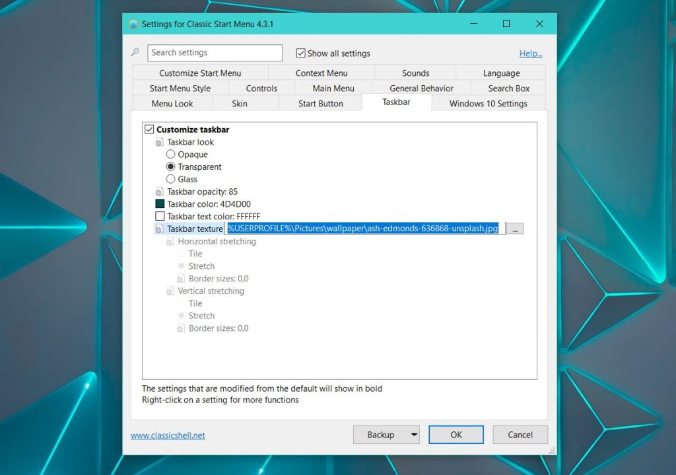Screen dimensions: 676x475
Task: Switch to the Skin tab
Action: tap(240, 103)
